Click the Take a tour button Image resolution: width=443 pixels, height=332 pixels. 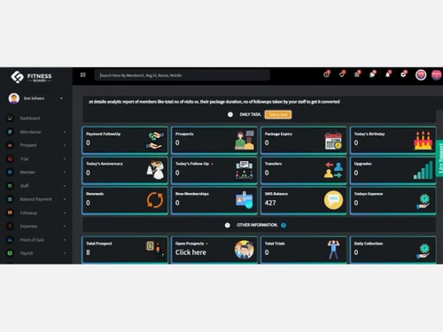278,114
